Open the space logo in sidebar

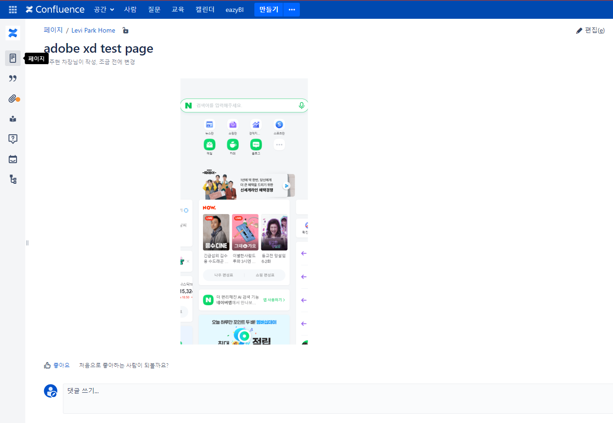point(13,33)
